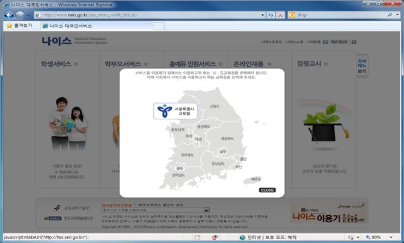Click the search magnifier icon
Viewport: 404px width, 243px height.
(390, 15)
